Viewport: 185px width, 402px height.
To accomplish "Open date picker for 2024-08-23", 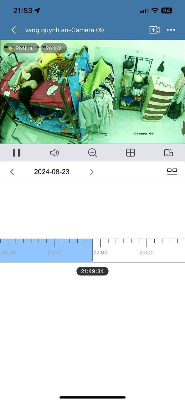I will click(x=52, y=172).
